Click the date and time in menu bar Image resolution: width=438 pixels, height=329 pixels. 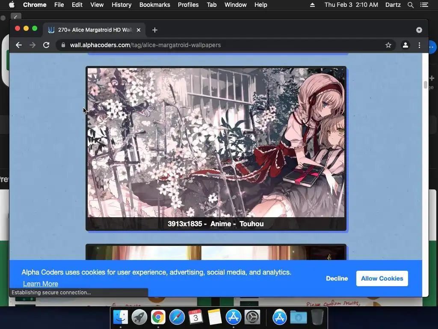351,5
